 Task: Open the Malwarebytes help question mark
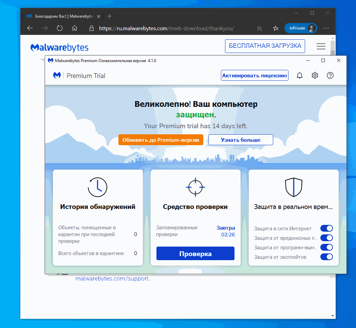click(x=330, y=75)
